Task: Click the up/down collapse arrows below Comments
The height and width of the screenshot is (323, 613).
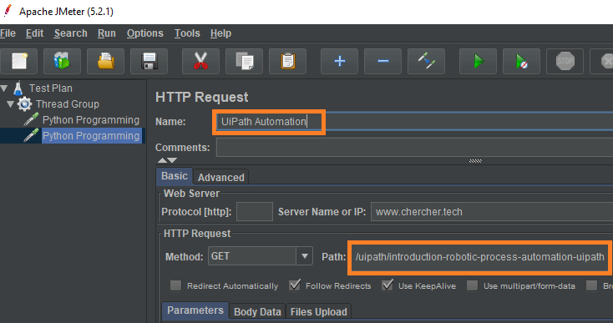Action: (167, 160)
